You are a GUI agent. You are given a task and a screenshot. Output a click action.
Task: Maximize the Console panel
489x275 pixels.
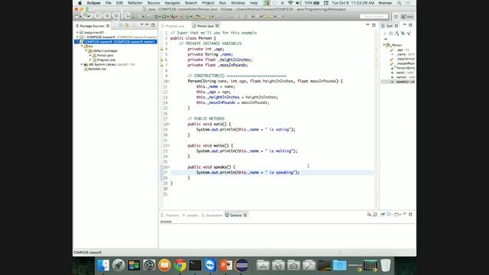410,215
